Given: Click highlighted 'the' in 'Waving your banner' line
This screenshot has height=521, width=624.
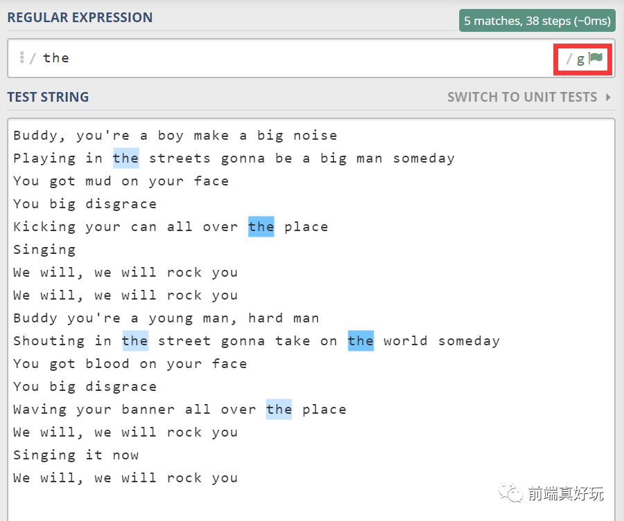Looking at the screenshot, I should (278, 409).
